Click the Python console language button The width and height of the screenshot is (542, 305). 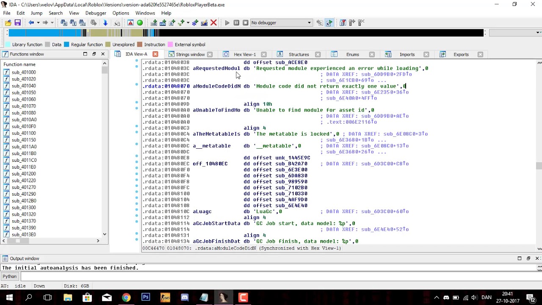[x=10, y=277]
